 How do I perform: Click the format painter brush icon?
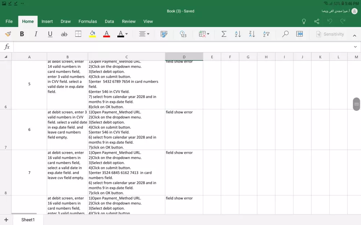pos(8,34)
